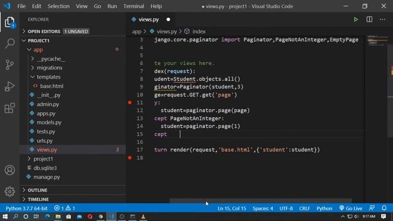Screen dimensions: 393x221
Task: Select the views.py editor tab
Action: coord(150,20)
